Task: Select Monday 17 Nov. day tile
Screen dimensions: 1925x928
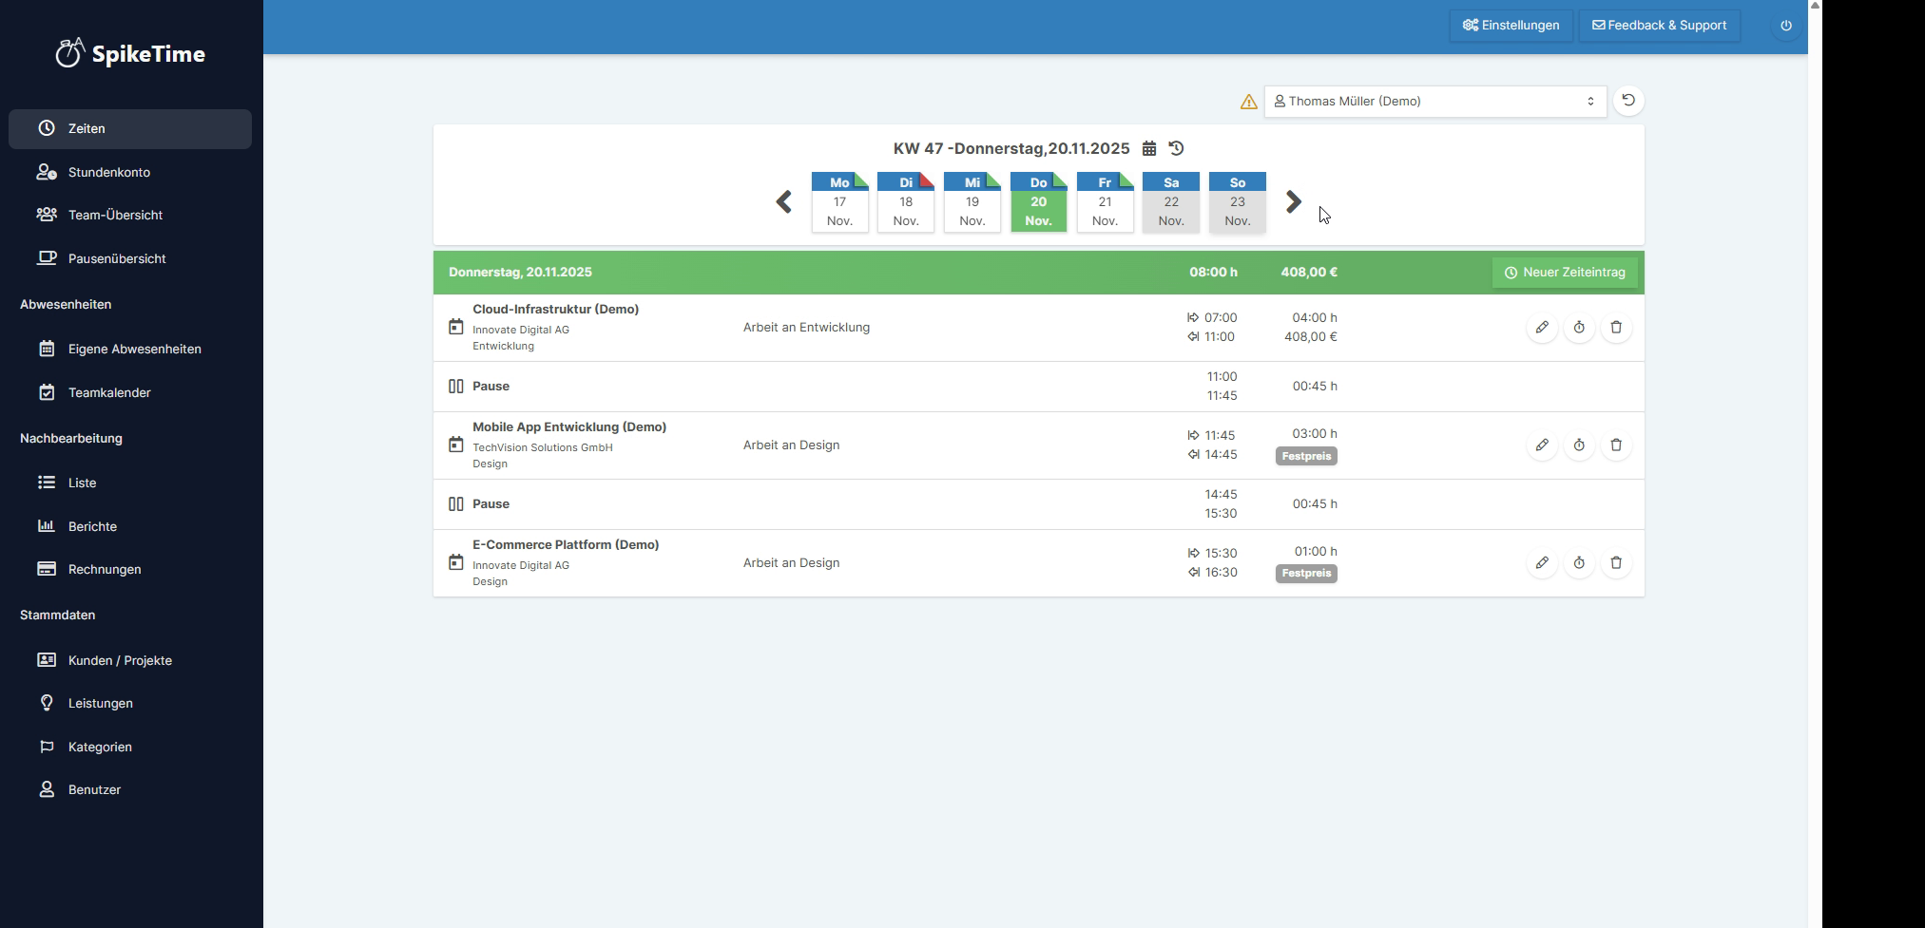Action: tap(839, 202)
